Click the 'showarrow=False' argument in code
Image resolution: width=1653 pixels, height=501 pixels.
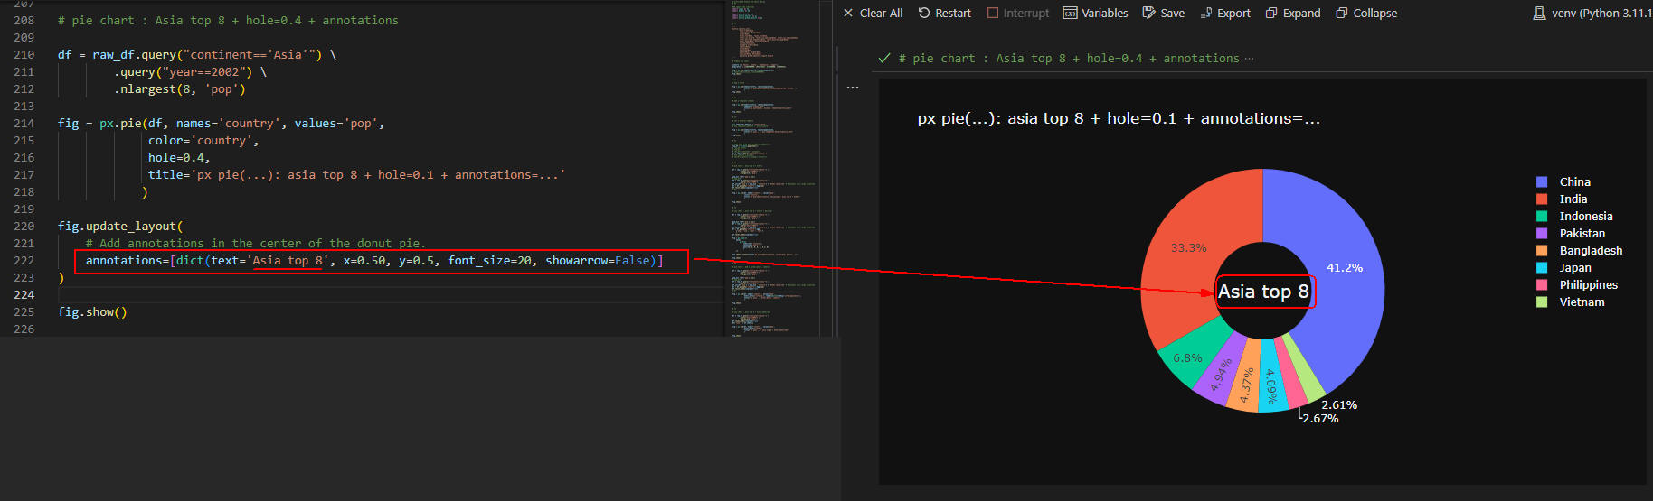point(597,261)
